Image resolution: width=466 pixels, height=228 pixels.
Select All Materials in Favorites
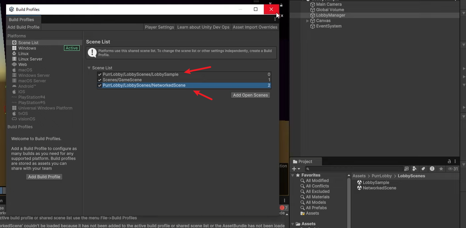318,197
